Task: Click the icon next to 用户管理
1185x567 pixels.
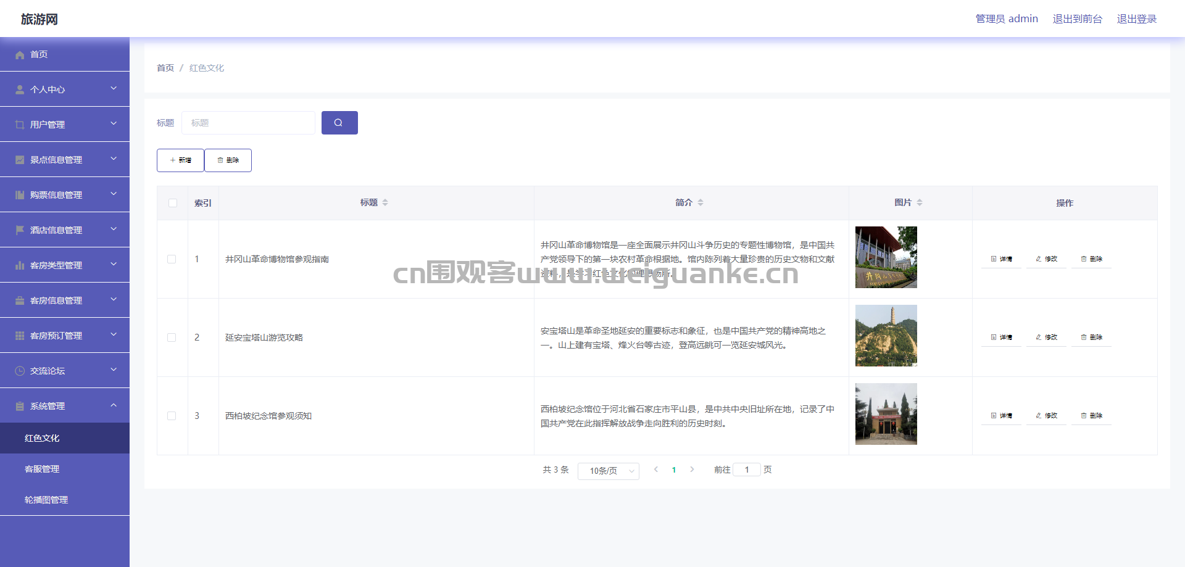Action: point(20,125)
